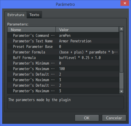Click the buffLevel * 0.25 + 1.0 value
Screen dimensions: 131x126
point(80,58)
